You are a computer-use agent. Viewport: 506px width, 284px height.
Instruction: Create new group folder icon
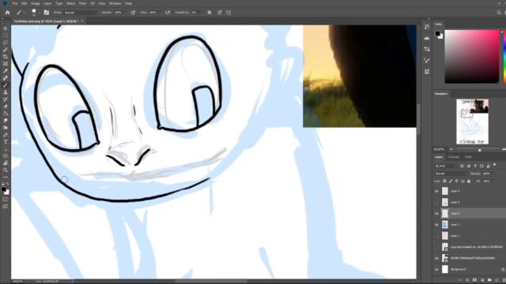(x=489, y=280)
